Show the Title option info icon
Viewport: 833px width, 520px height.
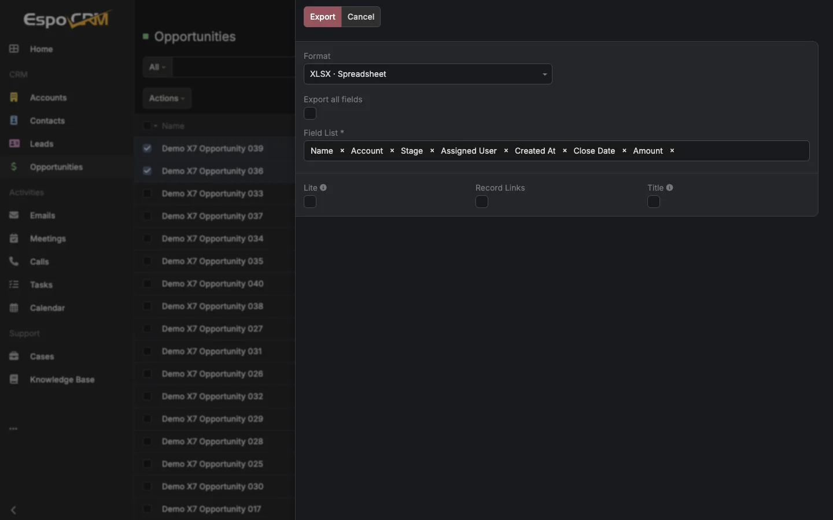(669, 188)
